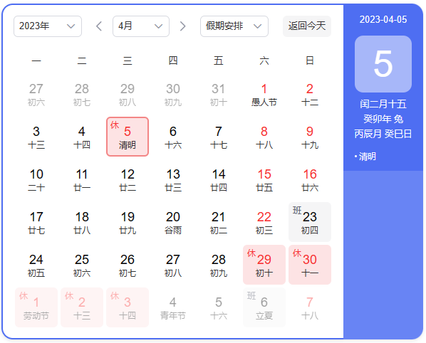
Task: Go to previous month with left arrow
Action: 99,26
